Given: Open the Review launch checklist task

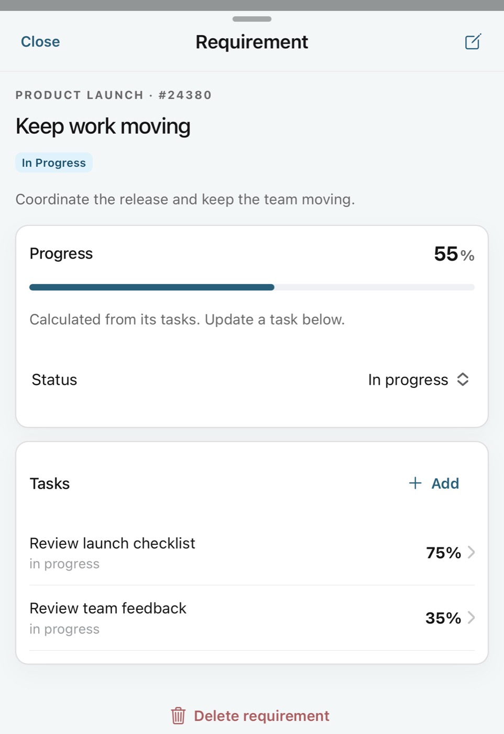Looking at the screenshot, I should click(x=252, y=553).
